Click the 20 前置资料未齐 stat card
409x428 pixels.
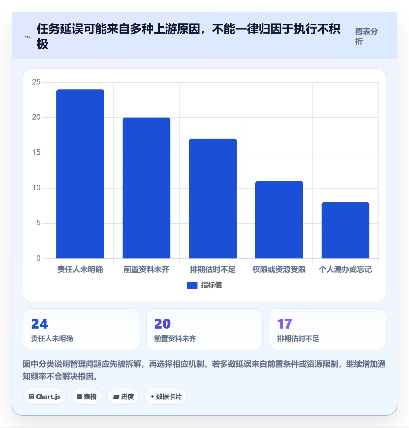click(204, 329)
